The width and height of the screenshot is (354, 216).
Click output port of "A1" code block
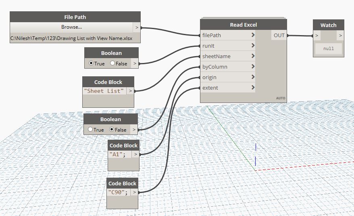[135, 154]
